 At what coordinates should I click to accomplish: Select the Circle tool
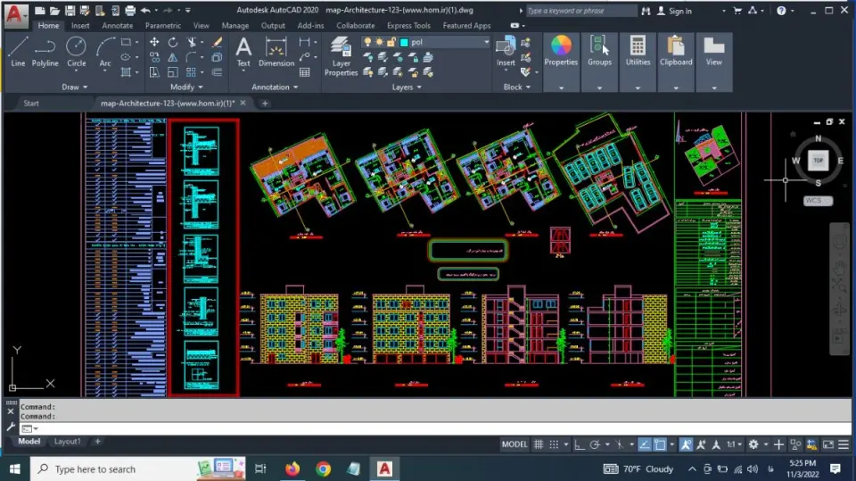click(76, 52)
